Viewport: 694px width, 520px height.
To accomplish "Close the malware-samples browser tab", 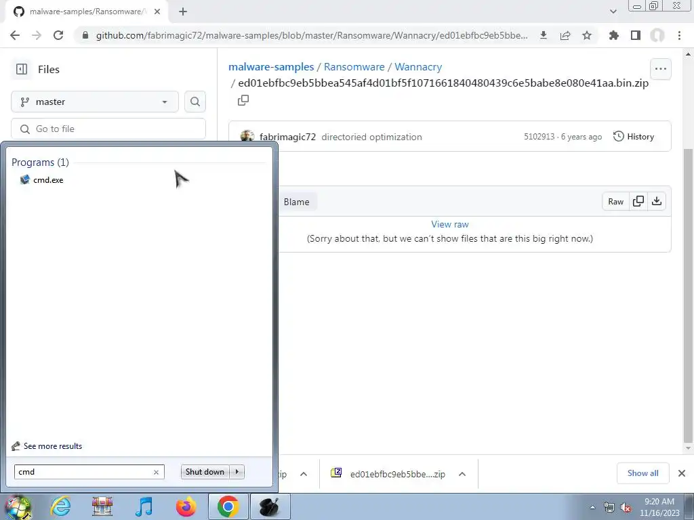I will [x=157, y=12].
